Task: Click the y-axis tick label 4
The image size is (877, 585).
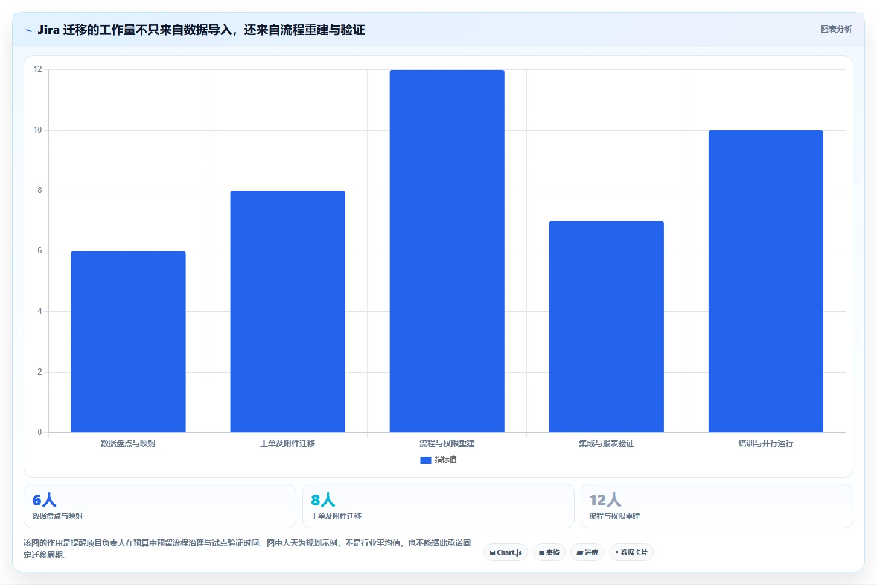Action: 40,311
